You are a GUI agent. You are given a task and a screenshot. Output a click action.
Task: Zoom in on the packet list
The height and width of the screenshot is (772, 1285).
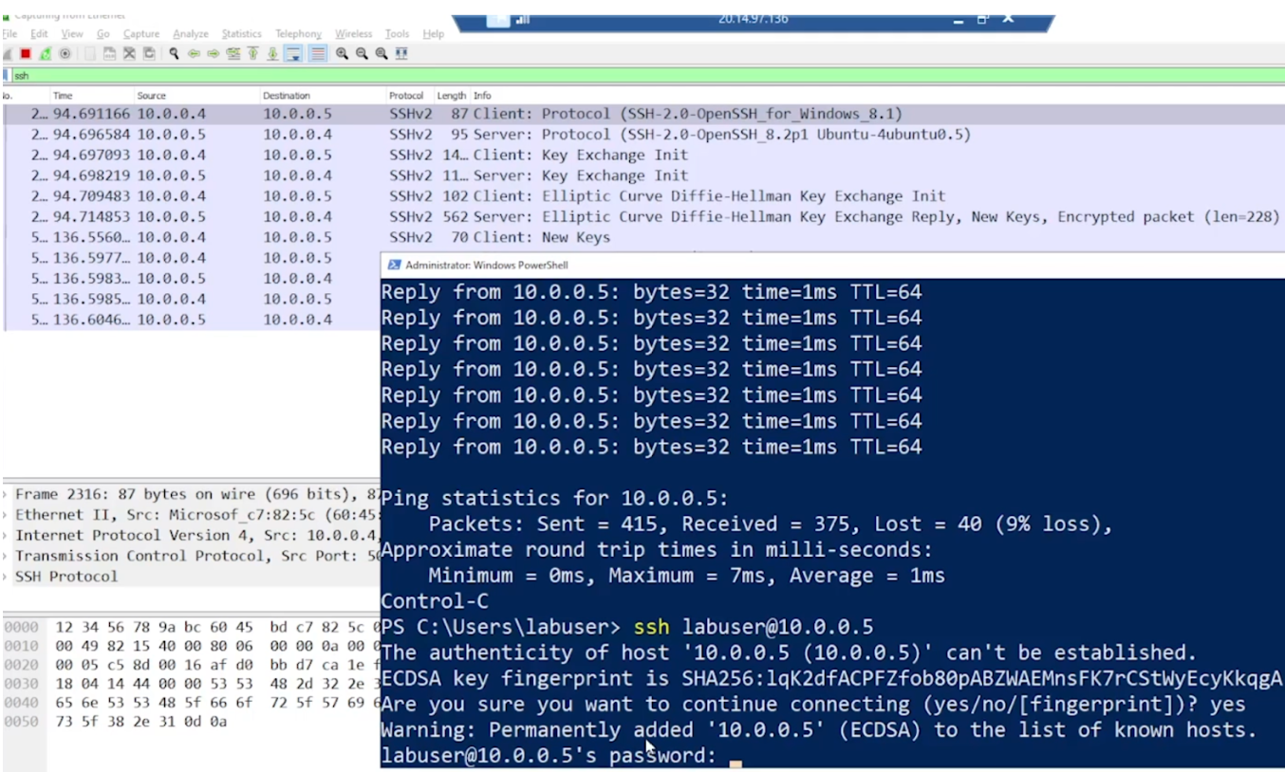coord(341,53)
